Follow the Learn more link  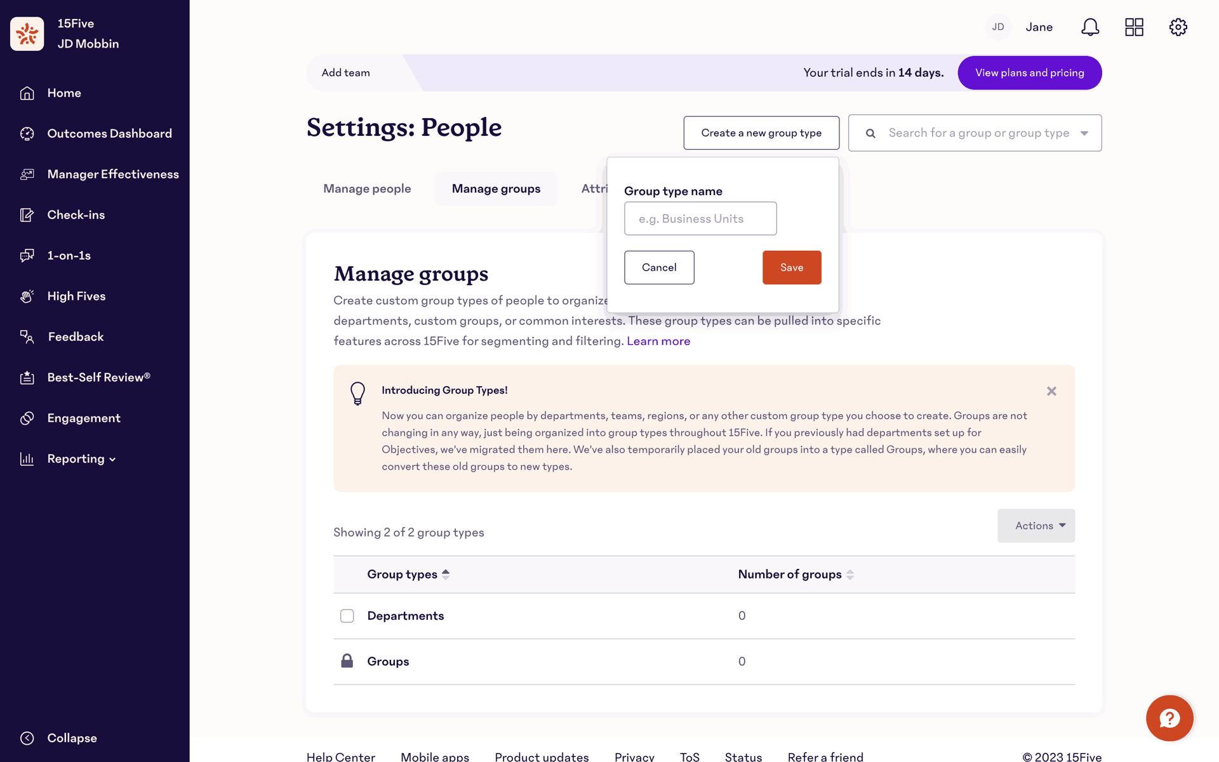tap(658, 342)
